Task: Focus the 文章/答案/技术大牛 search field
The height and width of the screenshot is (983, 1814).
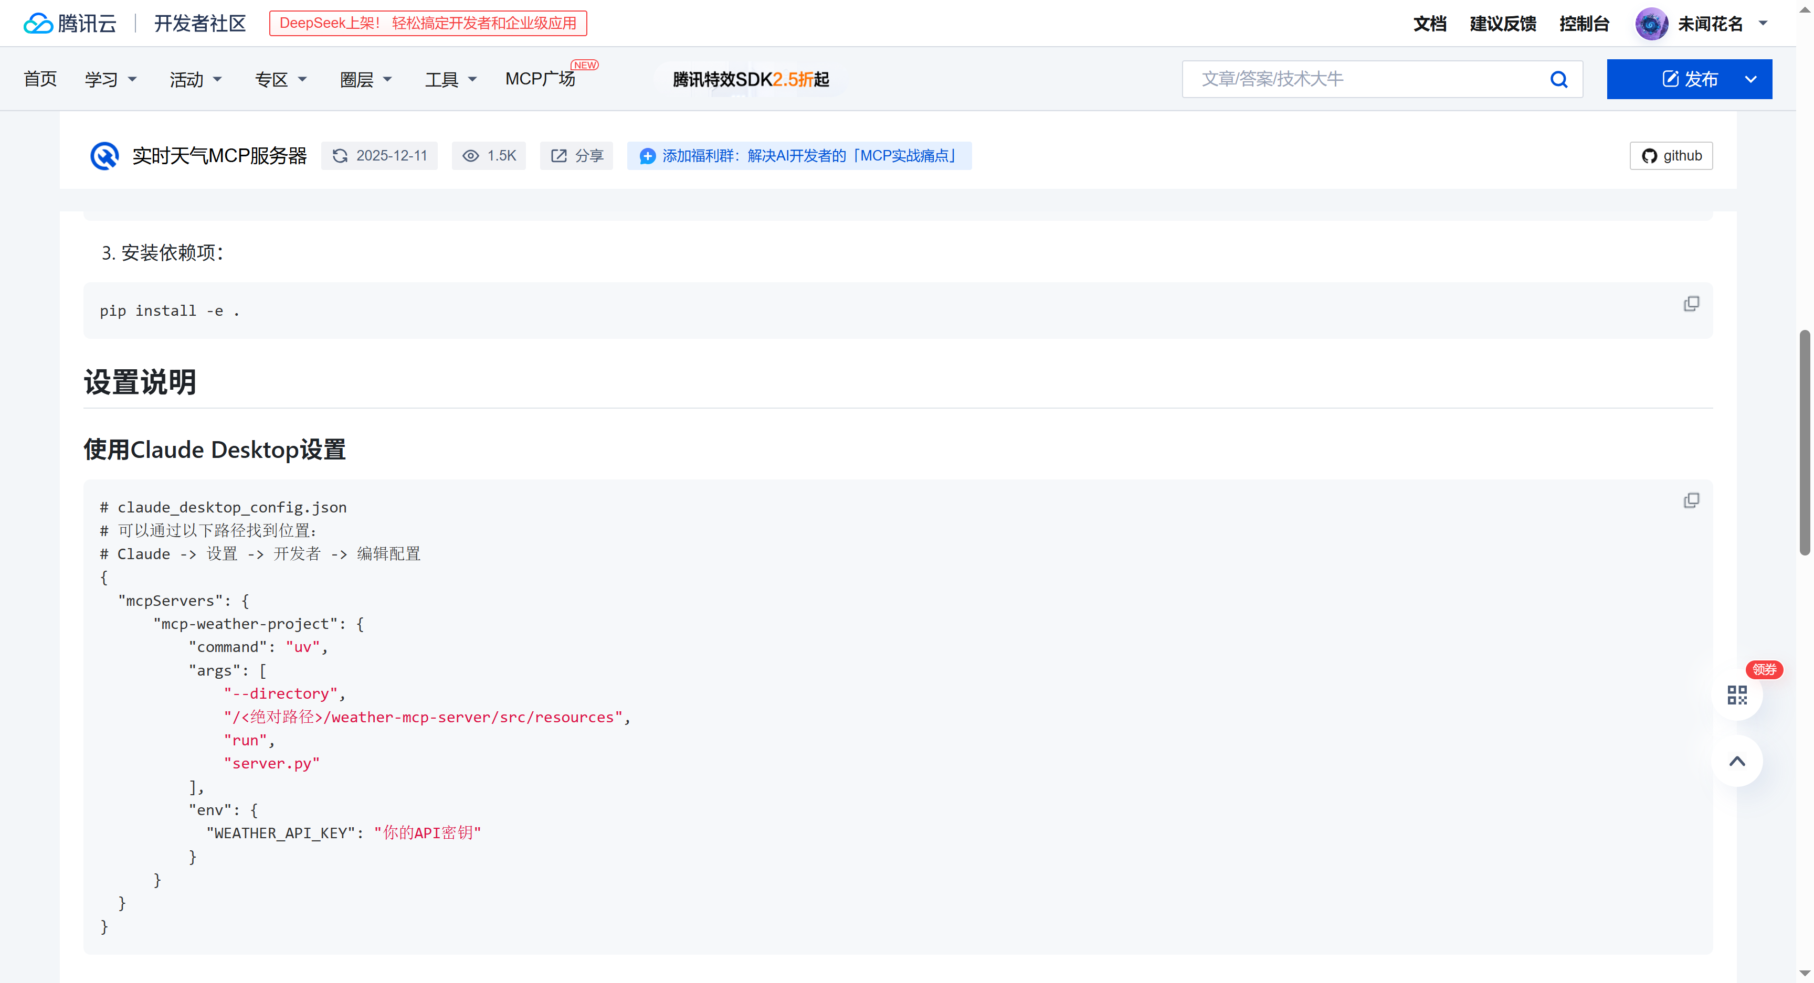Action: coord(1363,79)
